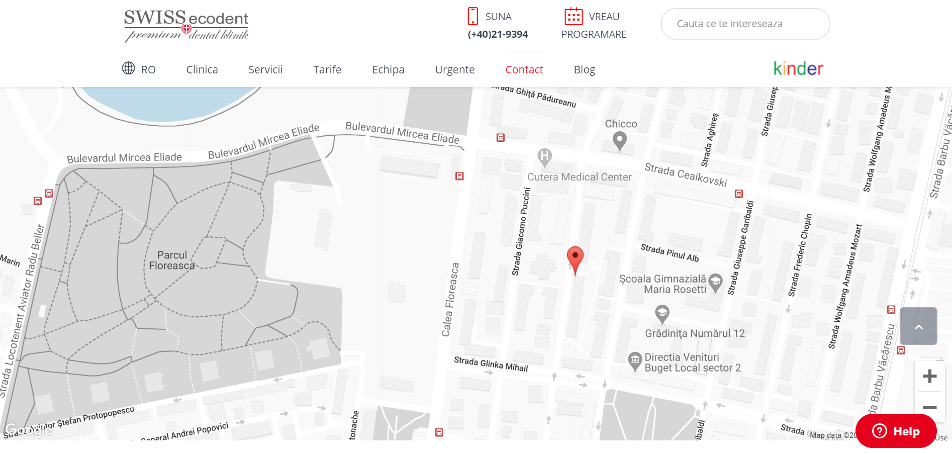The width and height of the screenshot is (952, 454).
Task: Open the Servicii menu
Action: pos(265,70)
